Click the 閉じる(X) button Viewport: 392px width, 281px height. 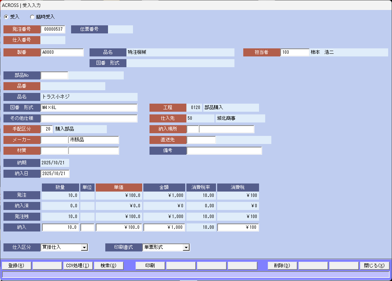pyautogui.click(x=374, y=266)
